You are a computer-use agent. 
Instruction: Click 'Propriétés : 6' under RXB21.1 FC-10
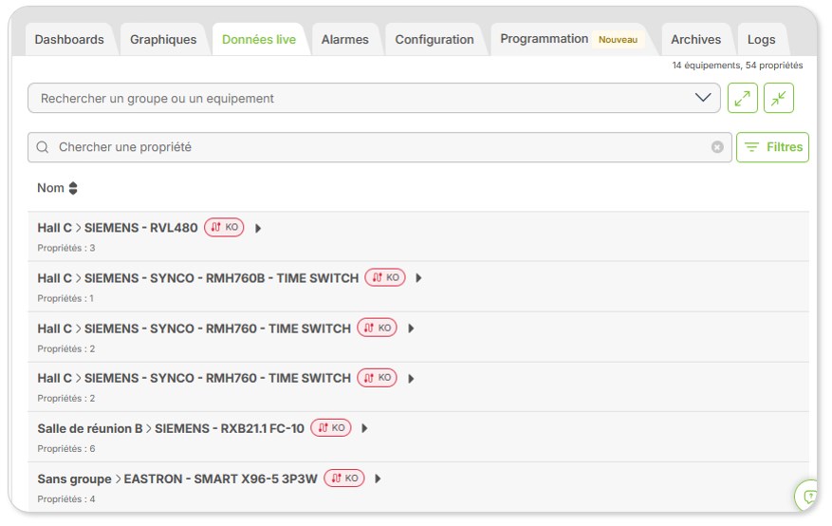[65, 448]
